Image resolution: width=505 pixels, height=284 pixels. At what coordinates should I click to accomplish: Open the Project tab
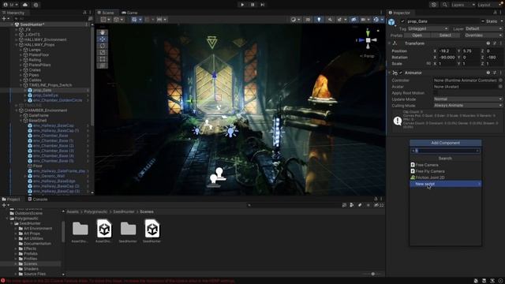tap(11, 200)
